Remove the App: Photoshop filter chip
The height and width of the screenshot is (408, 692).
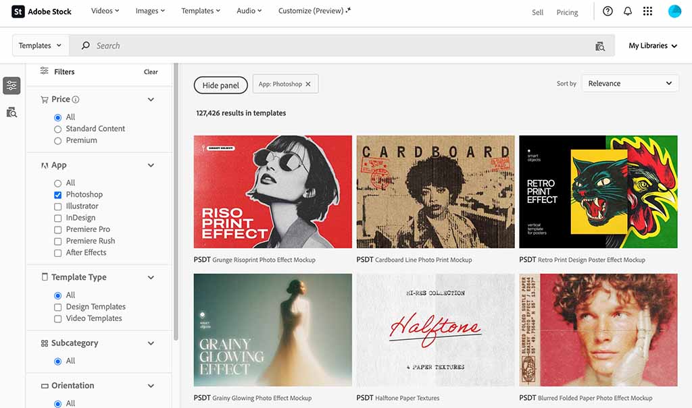tap(308, 84)
